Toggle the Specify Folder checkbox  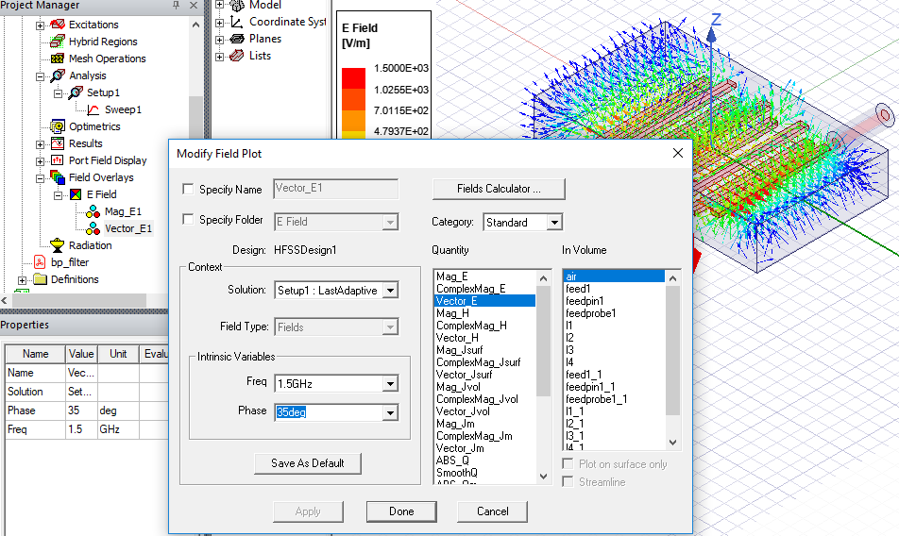[x=188, y=221]
